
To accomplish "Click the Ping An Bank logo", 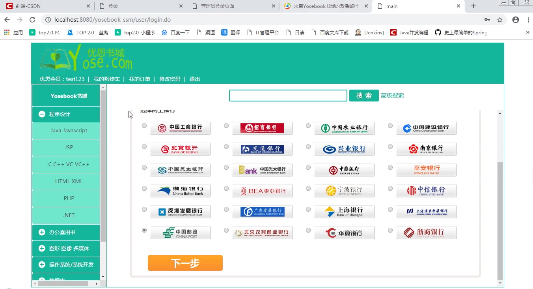I will click(426, 170).
